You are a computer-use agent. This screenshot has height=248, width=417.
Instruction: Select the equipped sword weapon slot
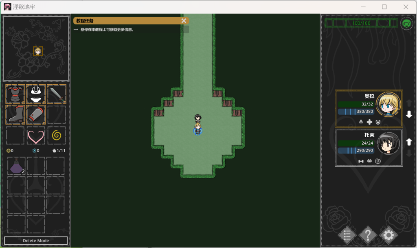coord(57,94)
